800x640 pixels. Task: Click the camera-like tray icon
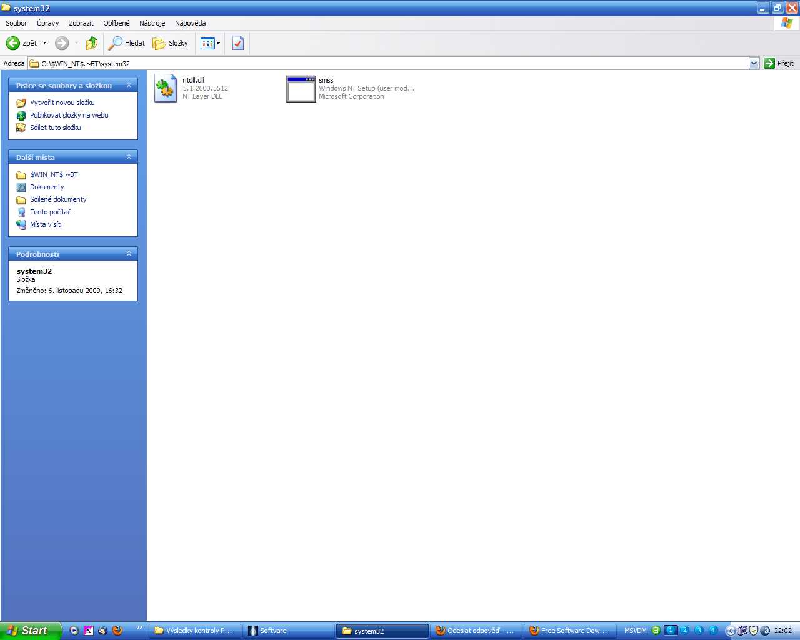pyautogui.click(x=742, y=631)
